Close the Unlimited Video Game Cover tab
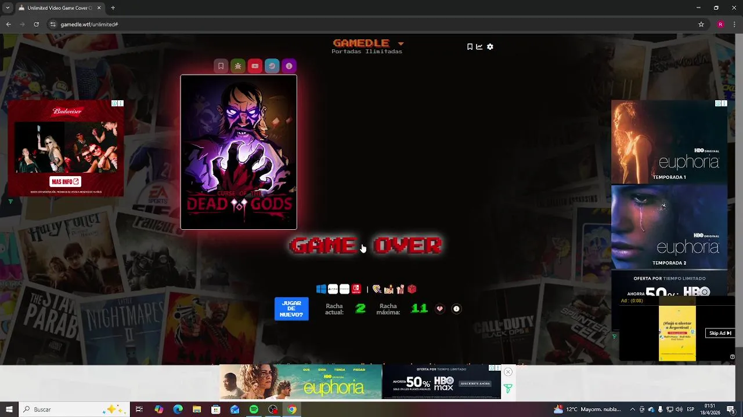Screen dimensions: 743x417 coord(99,8)
